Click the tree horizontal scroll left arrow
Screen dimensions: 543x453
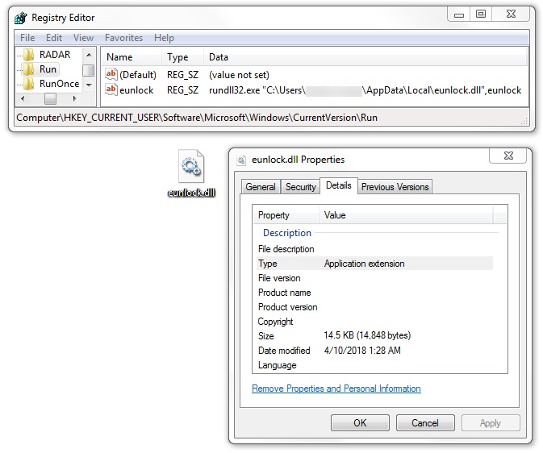coord(23,98)
